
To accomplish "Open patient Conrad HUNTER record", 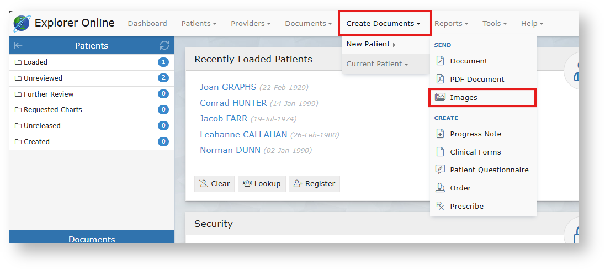I will click(233, 103).
